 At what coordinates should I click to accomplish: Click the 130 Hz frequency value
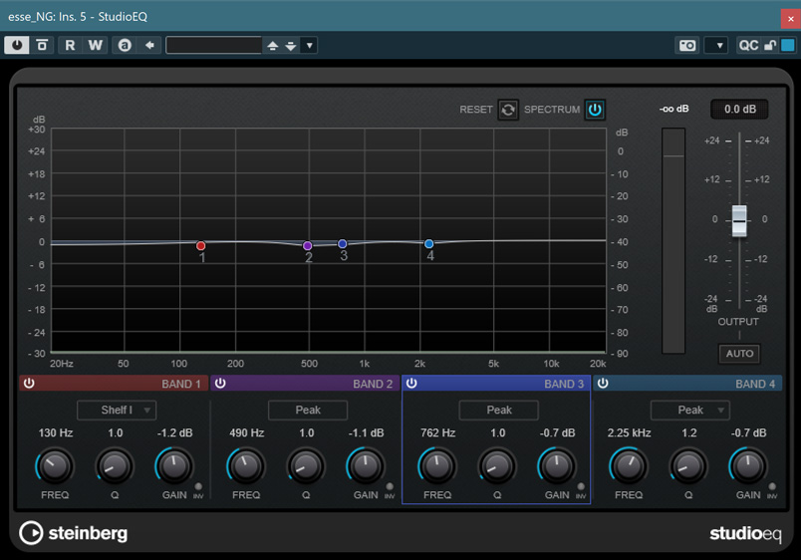(x=56, y=432)
